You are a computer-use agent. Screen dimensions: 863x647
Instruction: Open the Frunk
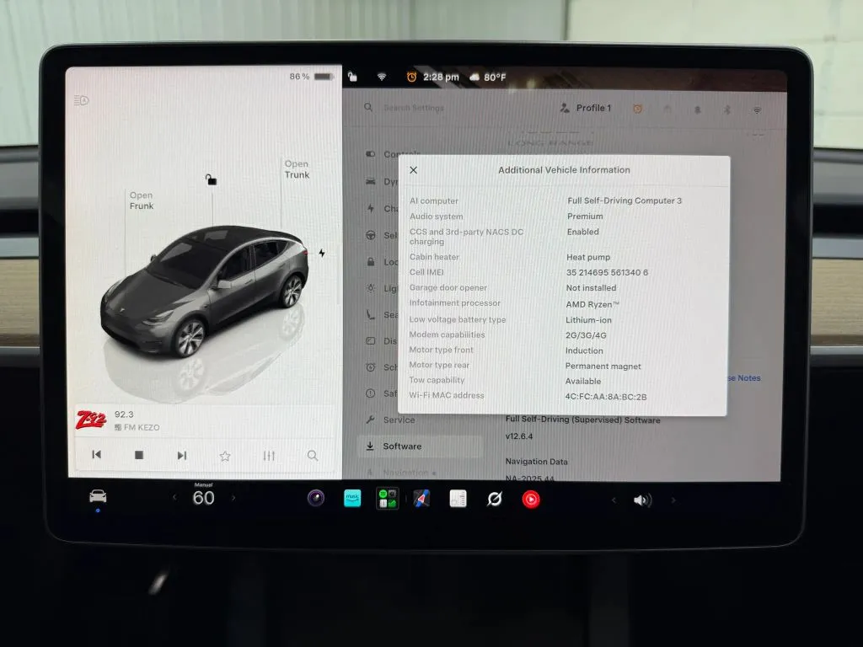pos(142,201)
